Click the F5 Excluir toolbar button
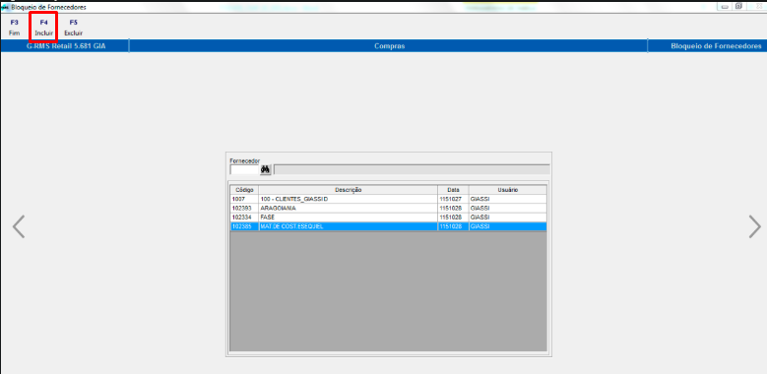767x374 pixels. [74, 28]
